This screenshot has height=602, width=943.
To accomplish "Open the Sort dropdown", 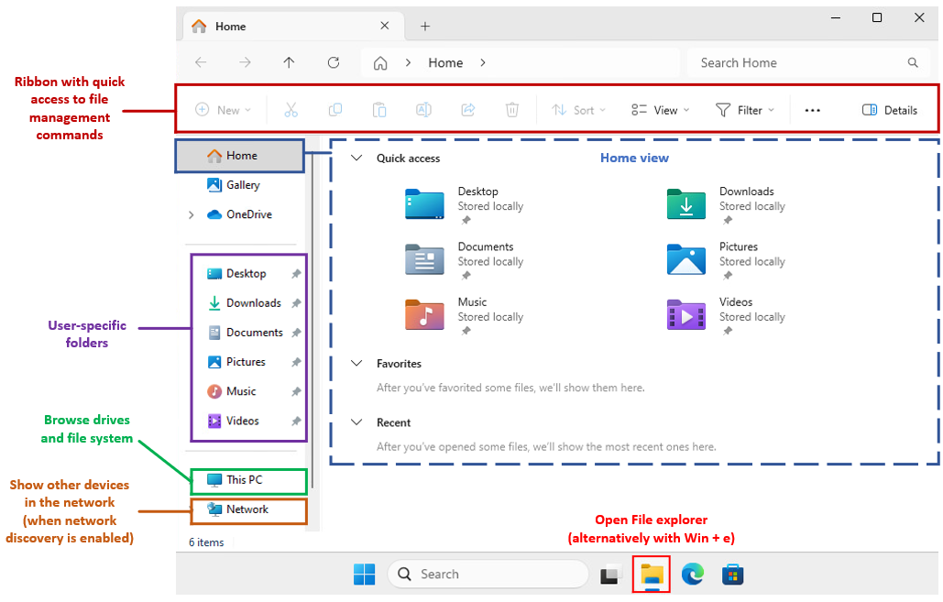I will coord(578,109).
